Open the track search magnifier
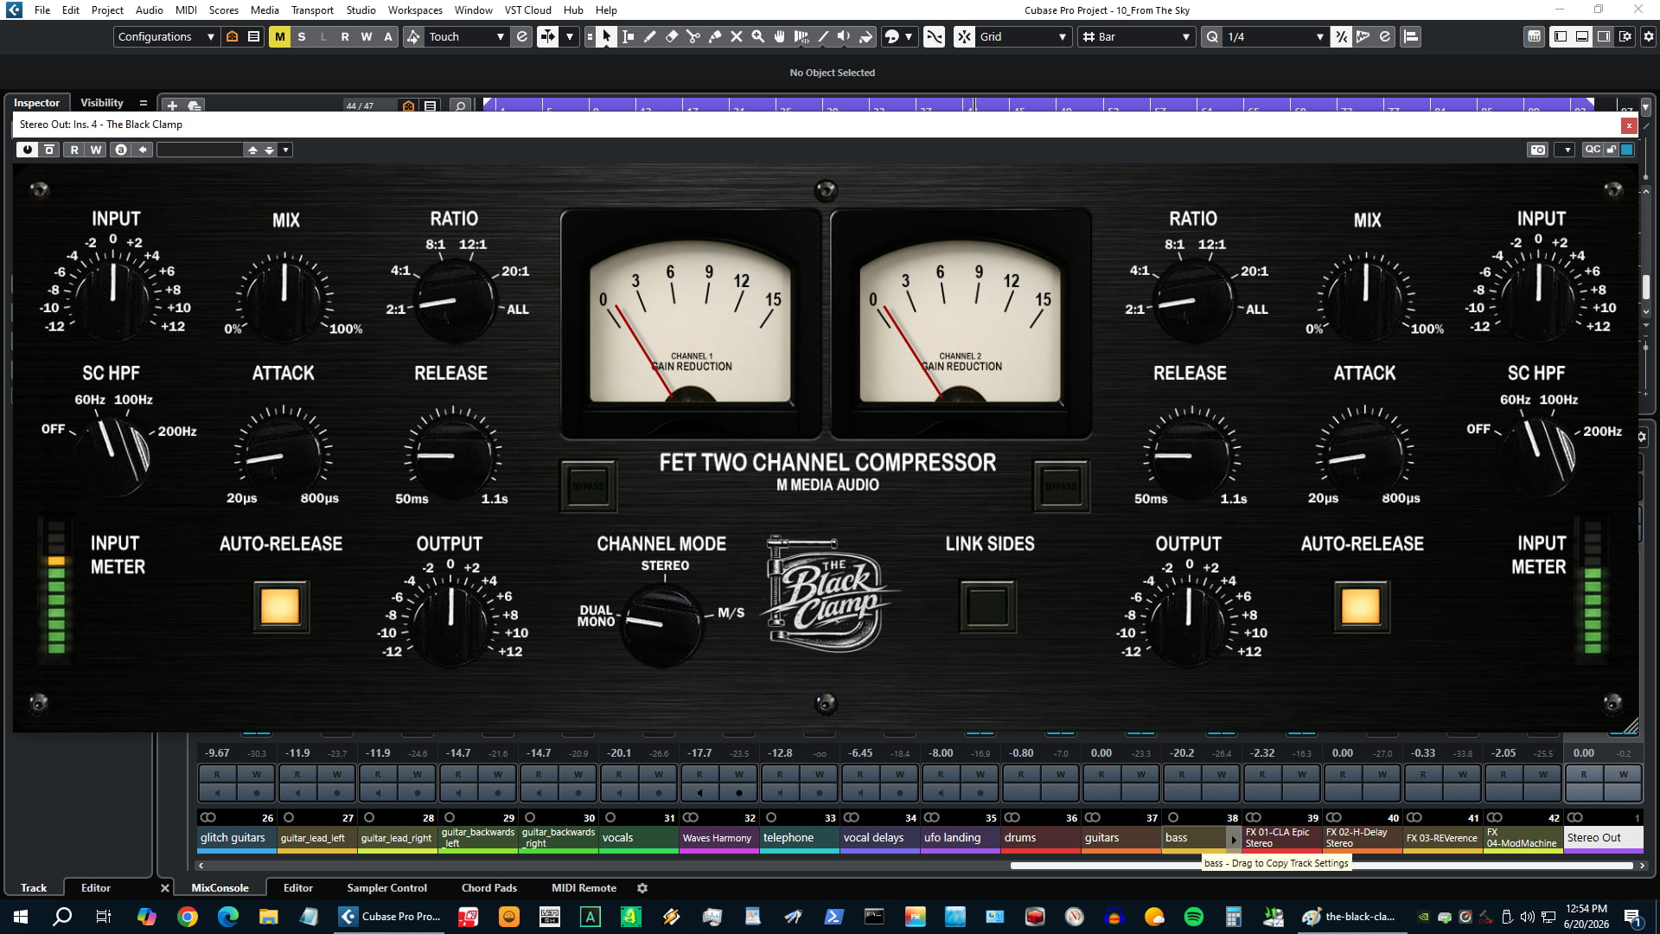Image resolution: width=1660 pixels, height=934 pixels. (x=461, y=106)
